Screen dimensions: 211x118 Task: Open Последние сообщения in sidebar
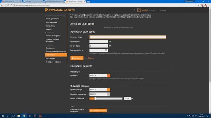[x=53, y=62]
